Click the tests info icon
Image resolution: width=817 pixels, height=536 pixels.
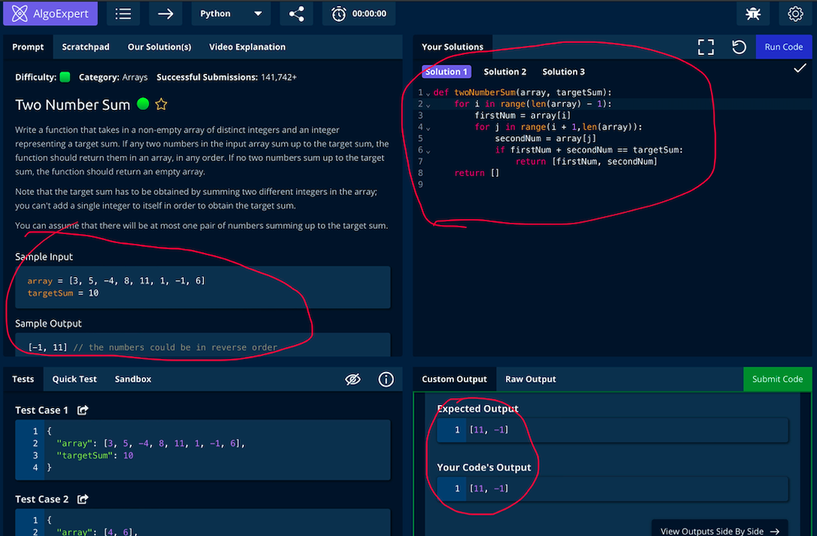[x=386, y=379]
